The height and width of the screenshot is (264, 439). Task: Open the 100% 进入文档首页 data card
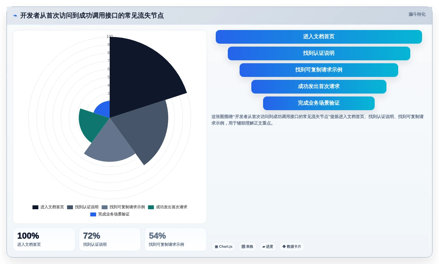coord(44,239)
